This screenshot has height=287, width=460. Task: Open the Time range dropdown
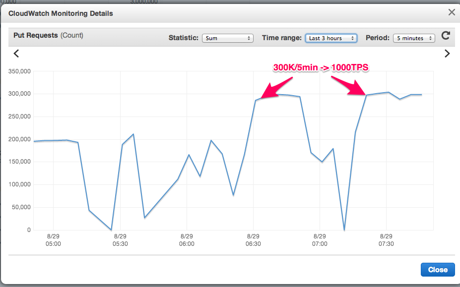[331, 38]
